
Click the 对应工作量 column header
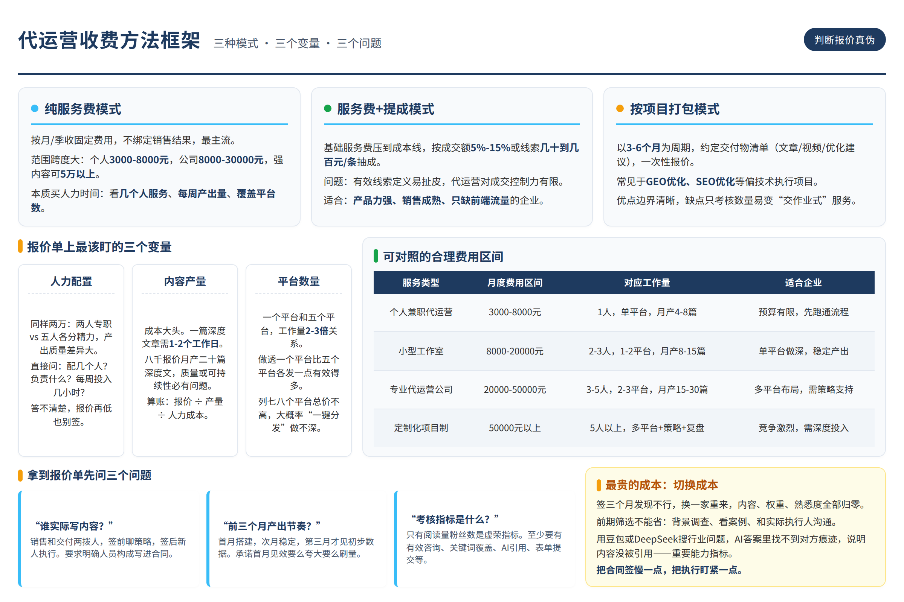[x=647, y=283]
